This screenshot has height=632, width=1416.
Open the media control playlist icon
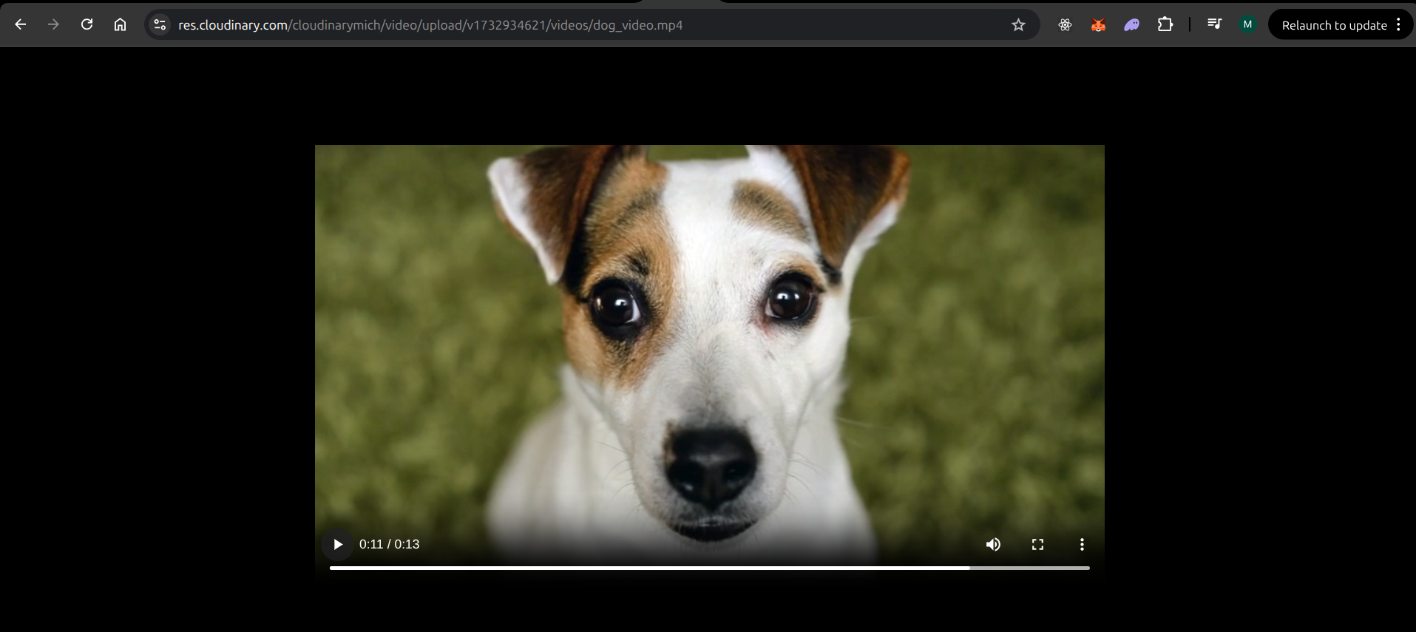pos(1214,24)
